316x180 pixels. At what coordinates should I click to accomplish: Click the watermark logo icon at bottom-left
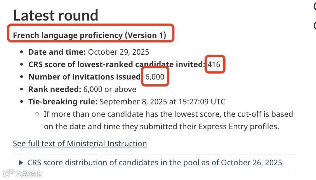pyautogui.click(x=9, y=174)
